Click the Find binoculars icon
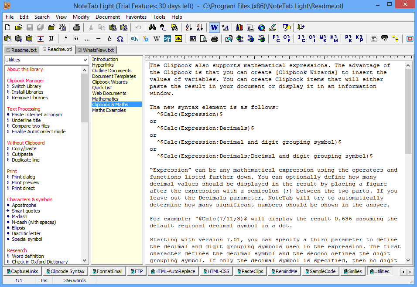 click(x=152, y=27)
